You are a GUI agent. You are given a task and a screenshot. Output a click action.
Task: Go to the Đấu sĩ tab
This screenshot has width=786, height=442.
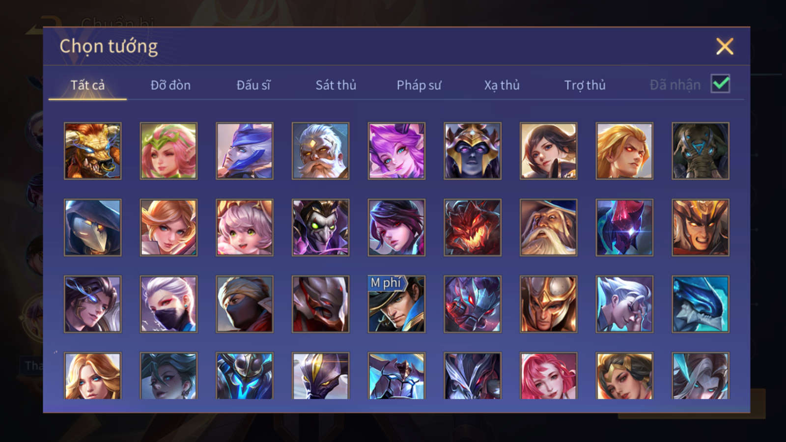click(253, 85)
